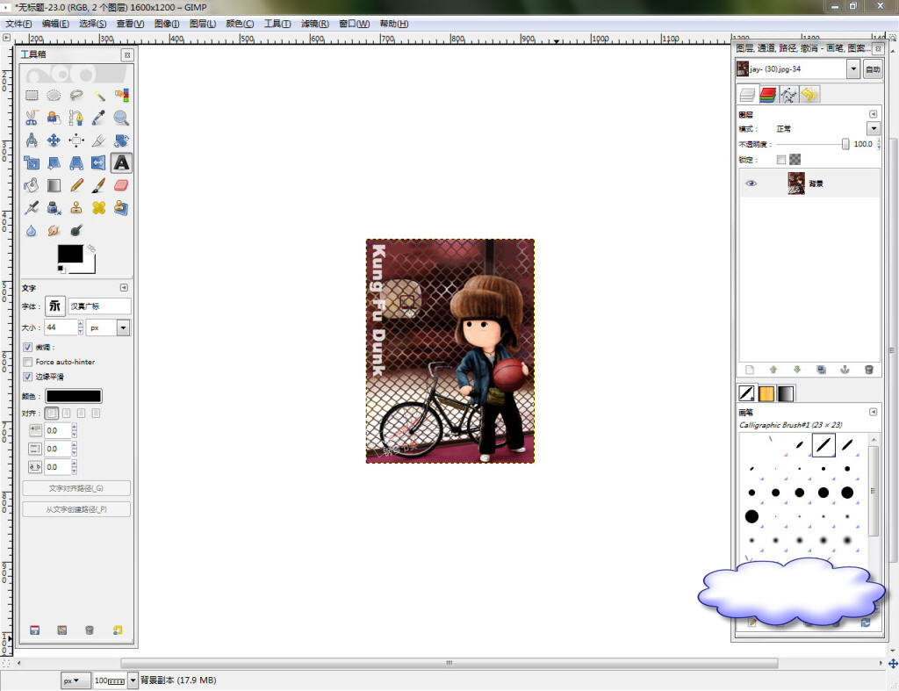899x691 pixels.
Task: Open the image selector dropdown jay- (30).jpg-34
Action: tap(852, 68)
